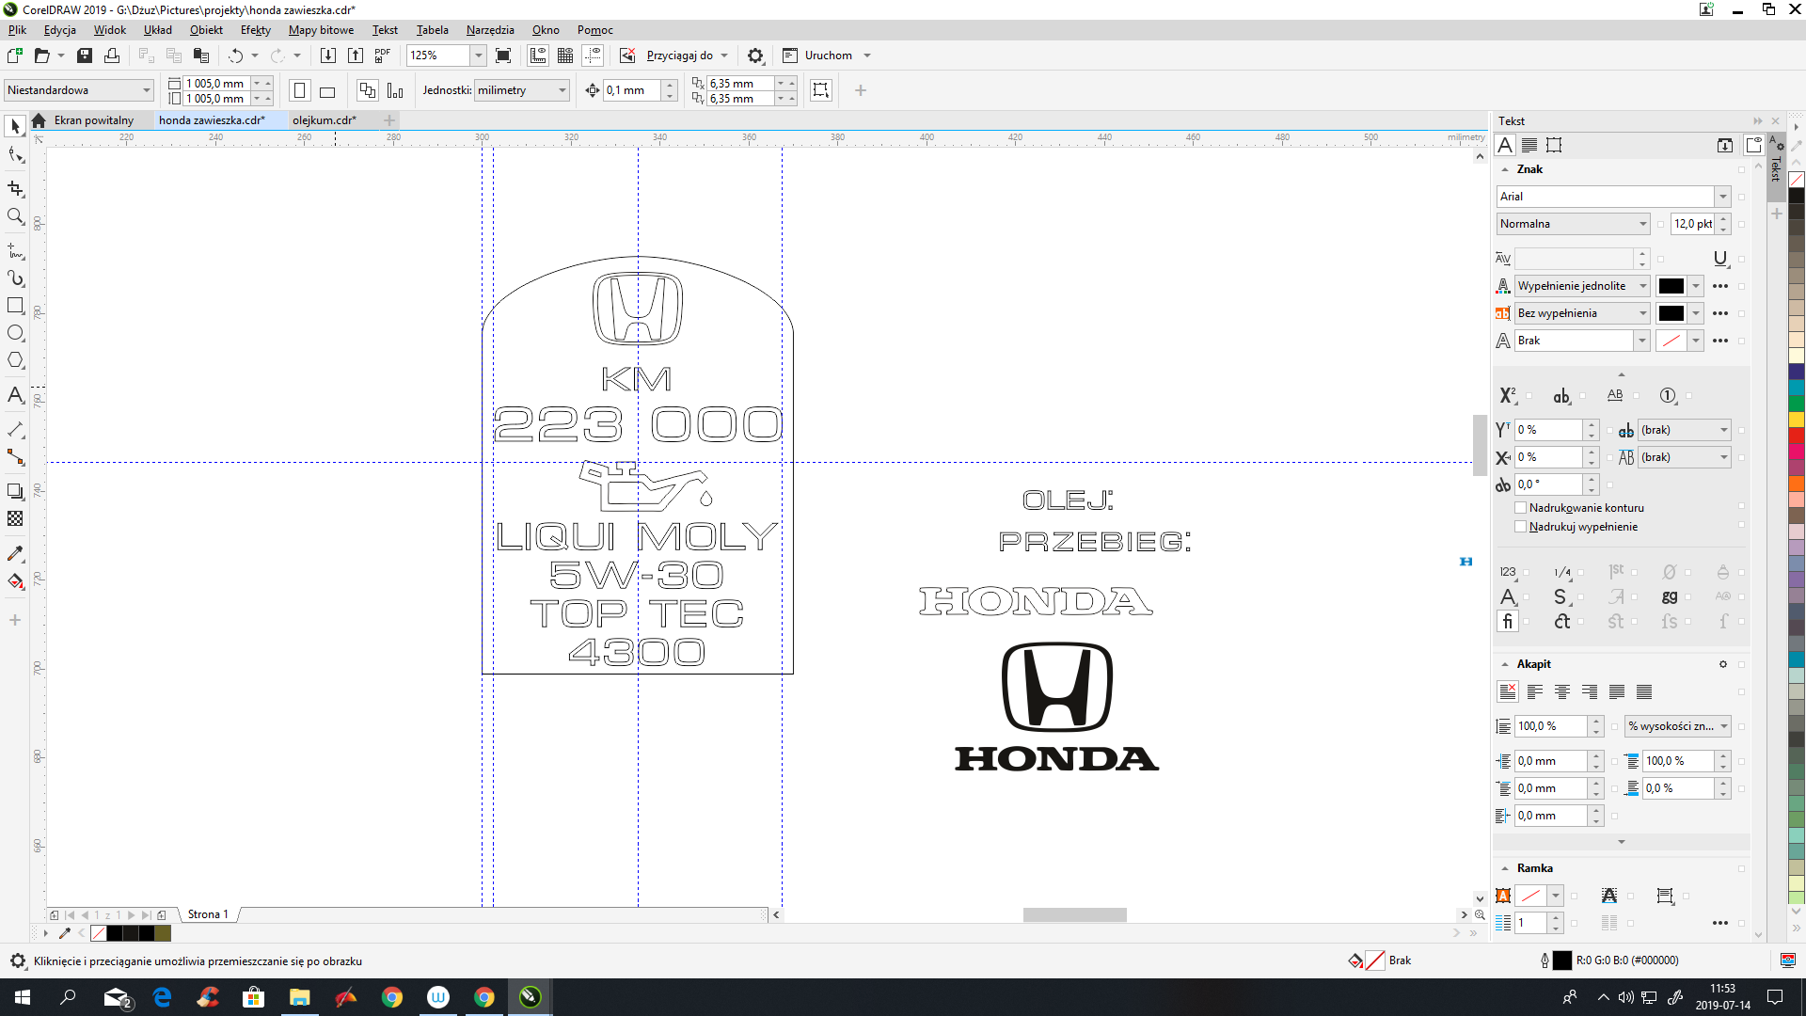Open Windows Start menu
Screen dimensions: 1806x1016
[23, 997]
